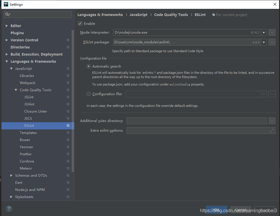Click the ESLint package path field

[x=187, y=42]
